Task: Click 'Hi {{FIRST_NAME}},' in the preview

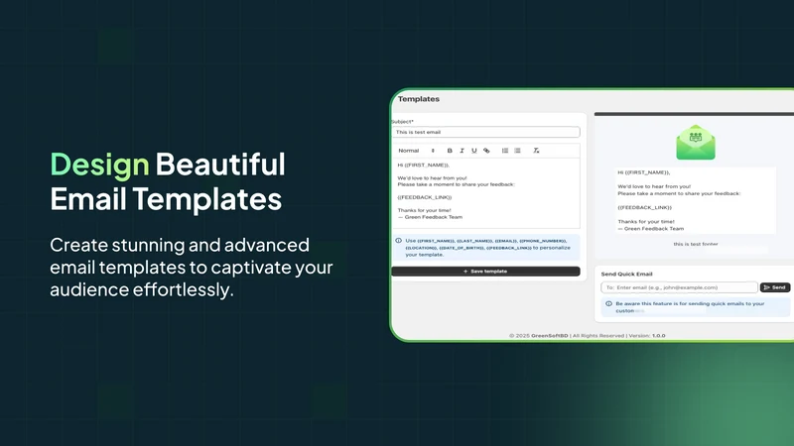Action: click(643, 172)
